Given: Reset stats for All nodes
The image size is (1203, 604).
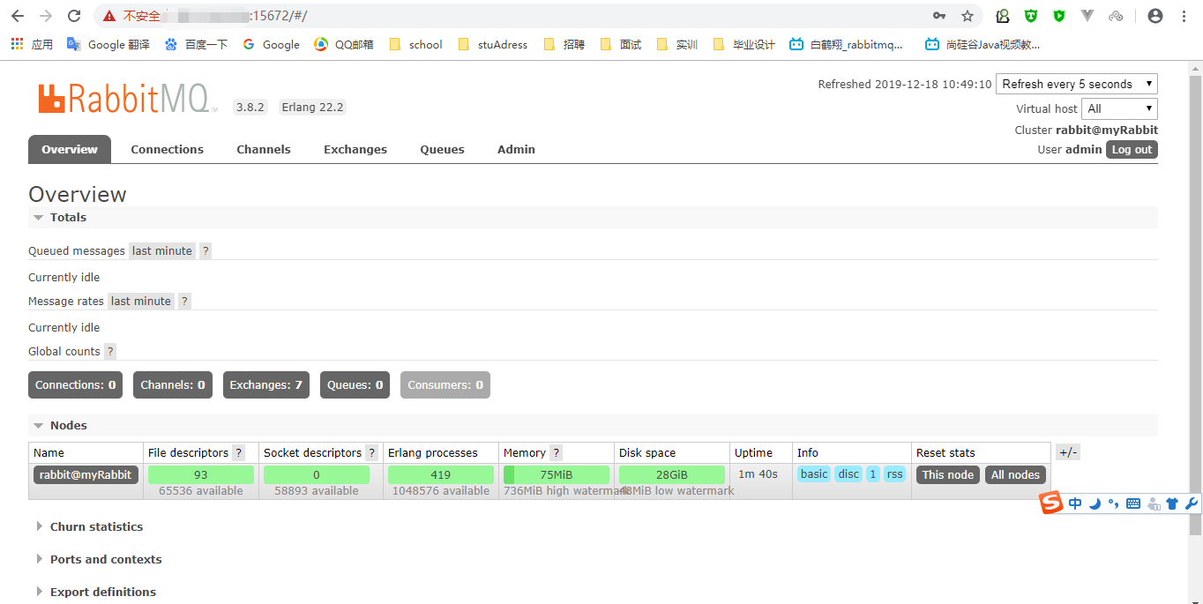Looking at the screenshot, I should (x=1016, y=474).
